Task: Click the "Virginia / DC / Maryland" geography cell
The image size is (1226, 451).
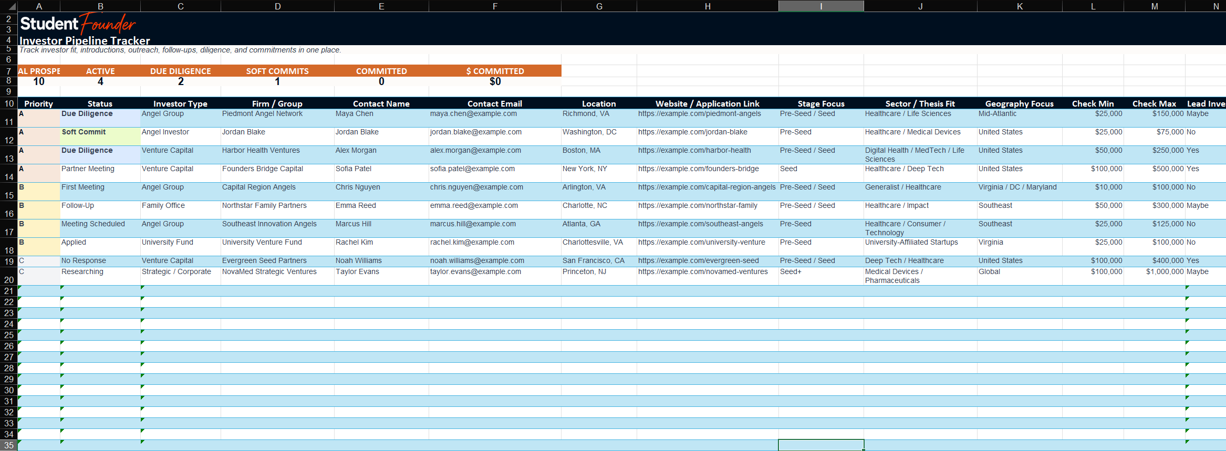Action: (1020, 192)
